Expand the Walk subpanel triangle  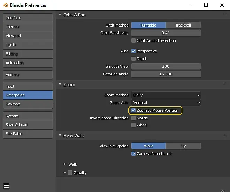(x=65, y=164)
